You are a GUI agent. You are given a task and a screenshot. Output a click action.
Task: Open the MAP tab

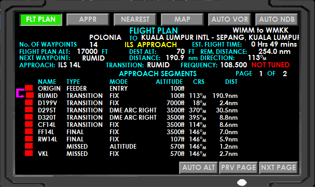point(182,20)
